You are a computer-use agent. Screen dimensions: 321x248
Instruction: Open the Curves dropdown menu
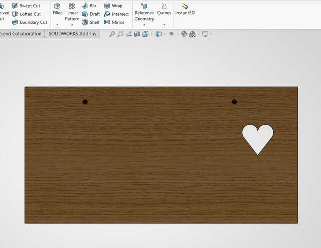164,25
